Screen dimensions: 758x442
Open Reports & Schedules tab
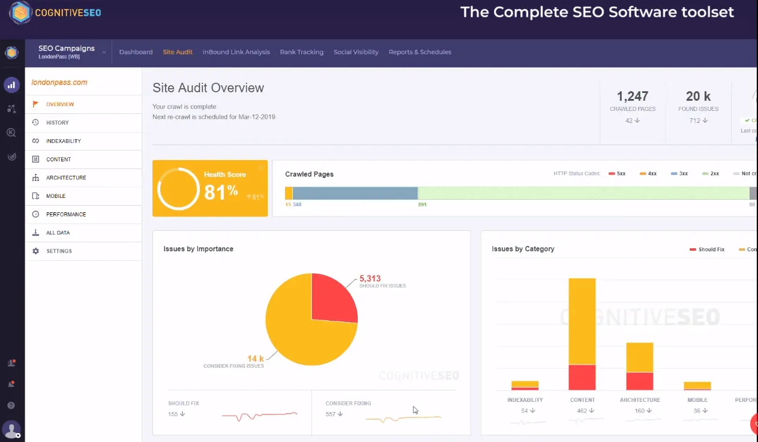pos(420,52)
